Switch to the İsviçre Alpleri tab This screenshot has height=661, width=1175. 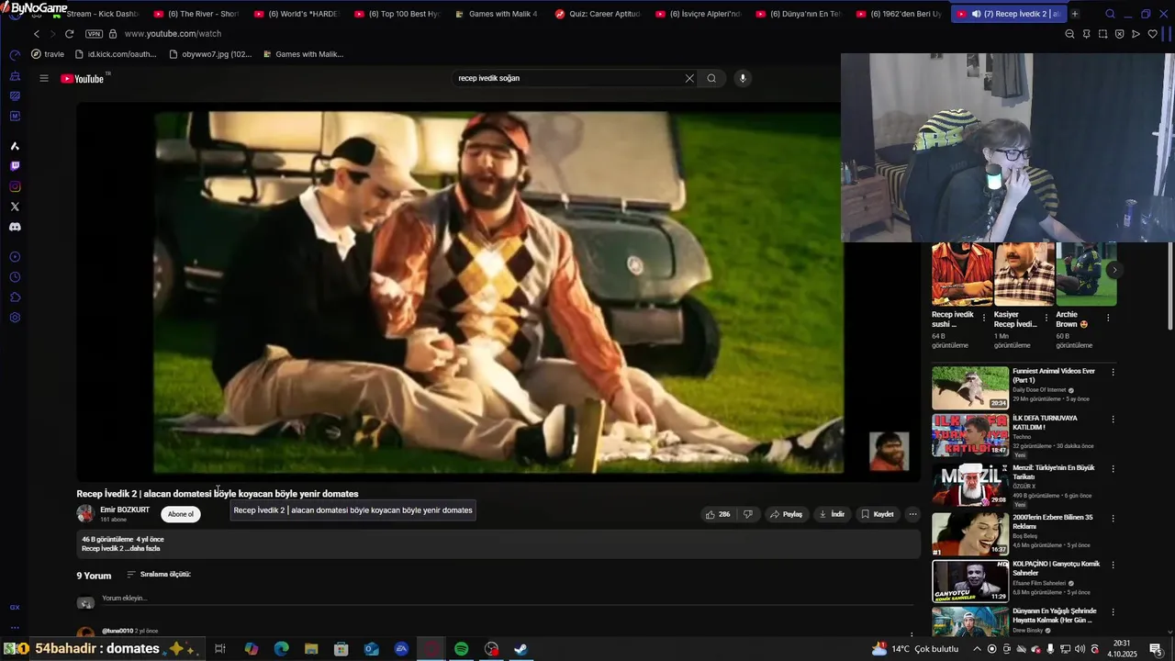pyautogui.click(x=698, y=14)
